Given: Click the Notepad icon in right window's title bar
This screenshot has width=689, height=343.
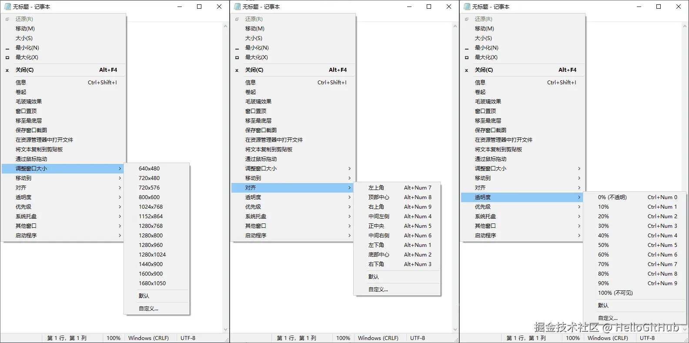Looking at the screenshot, I should click(x=467, y=7).
